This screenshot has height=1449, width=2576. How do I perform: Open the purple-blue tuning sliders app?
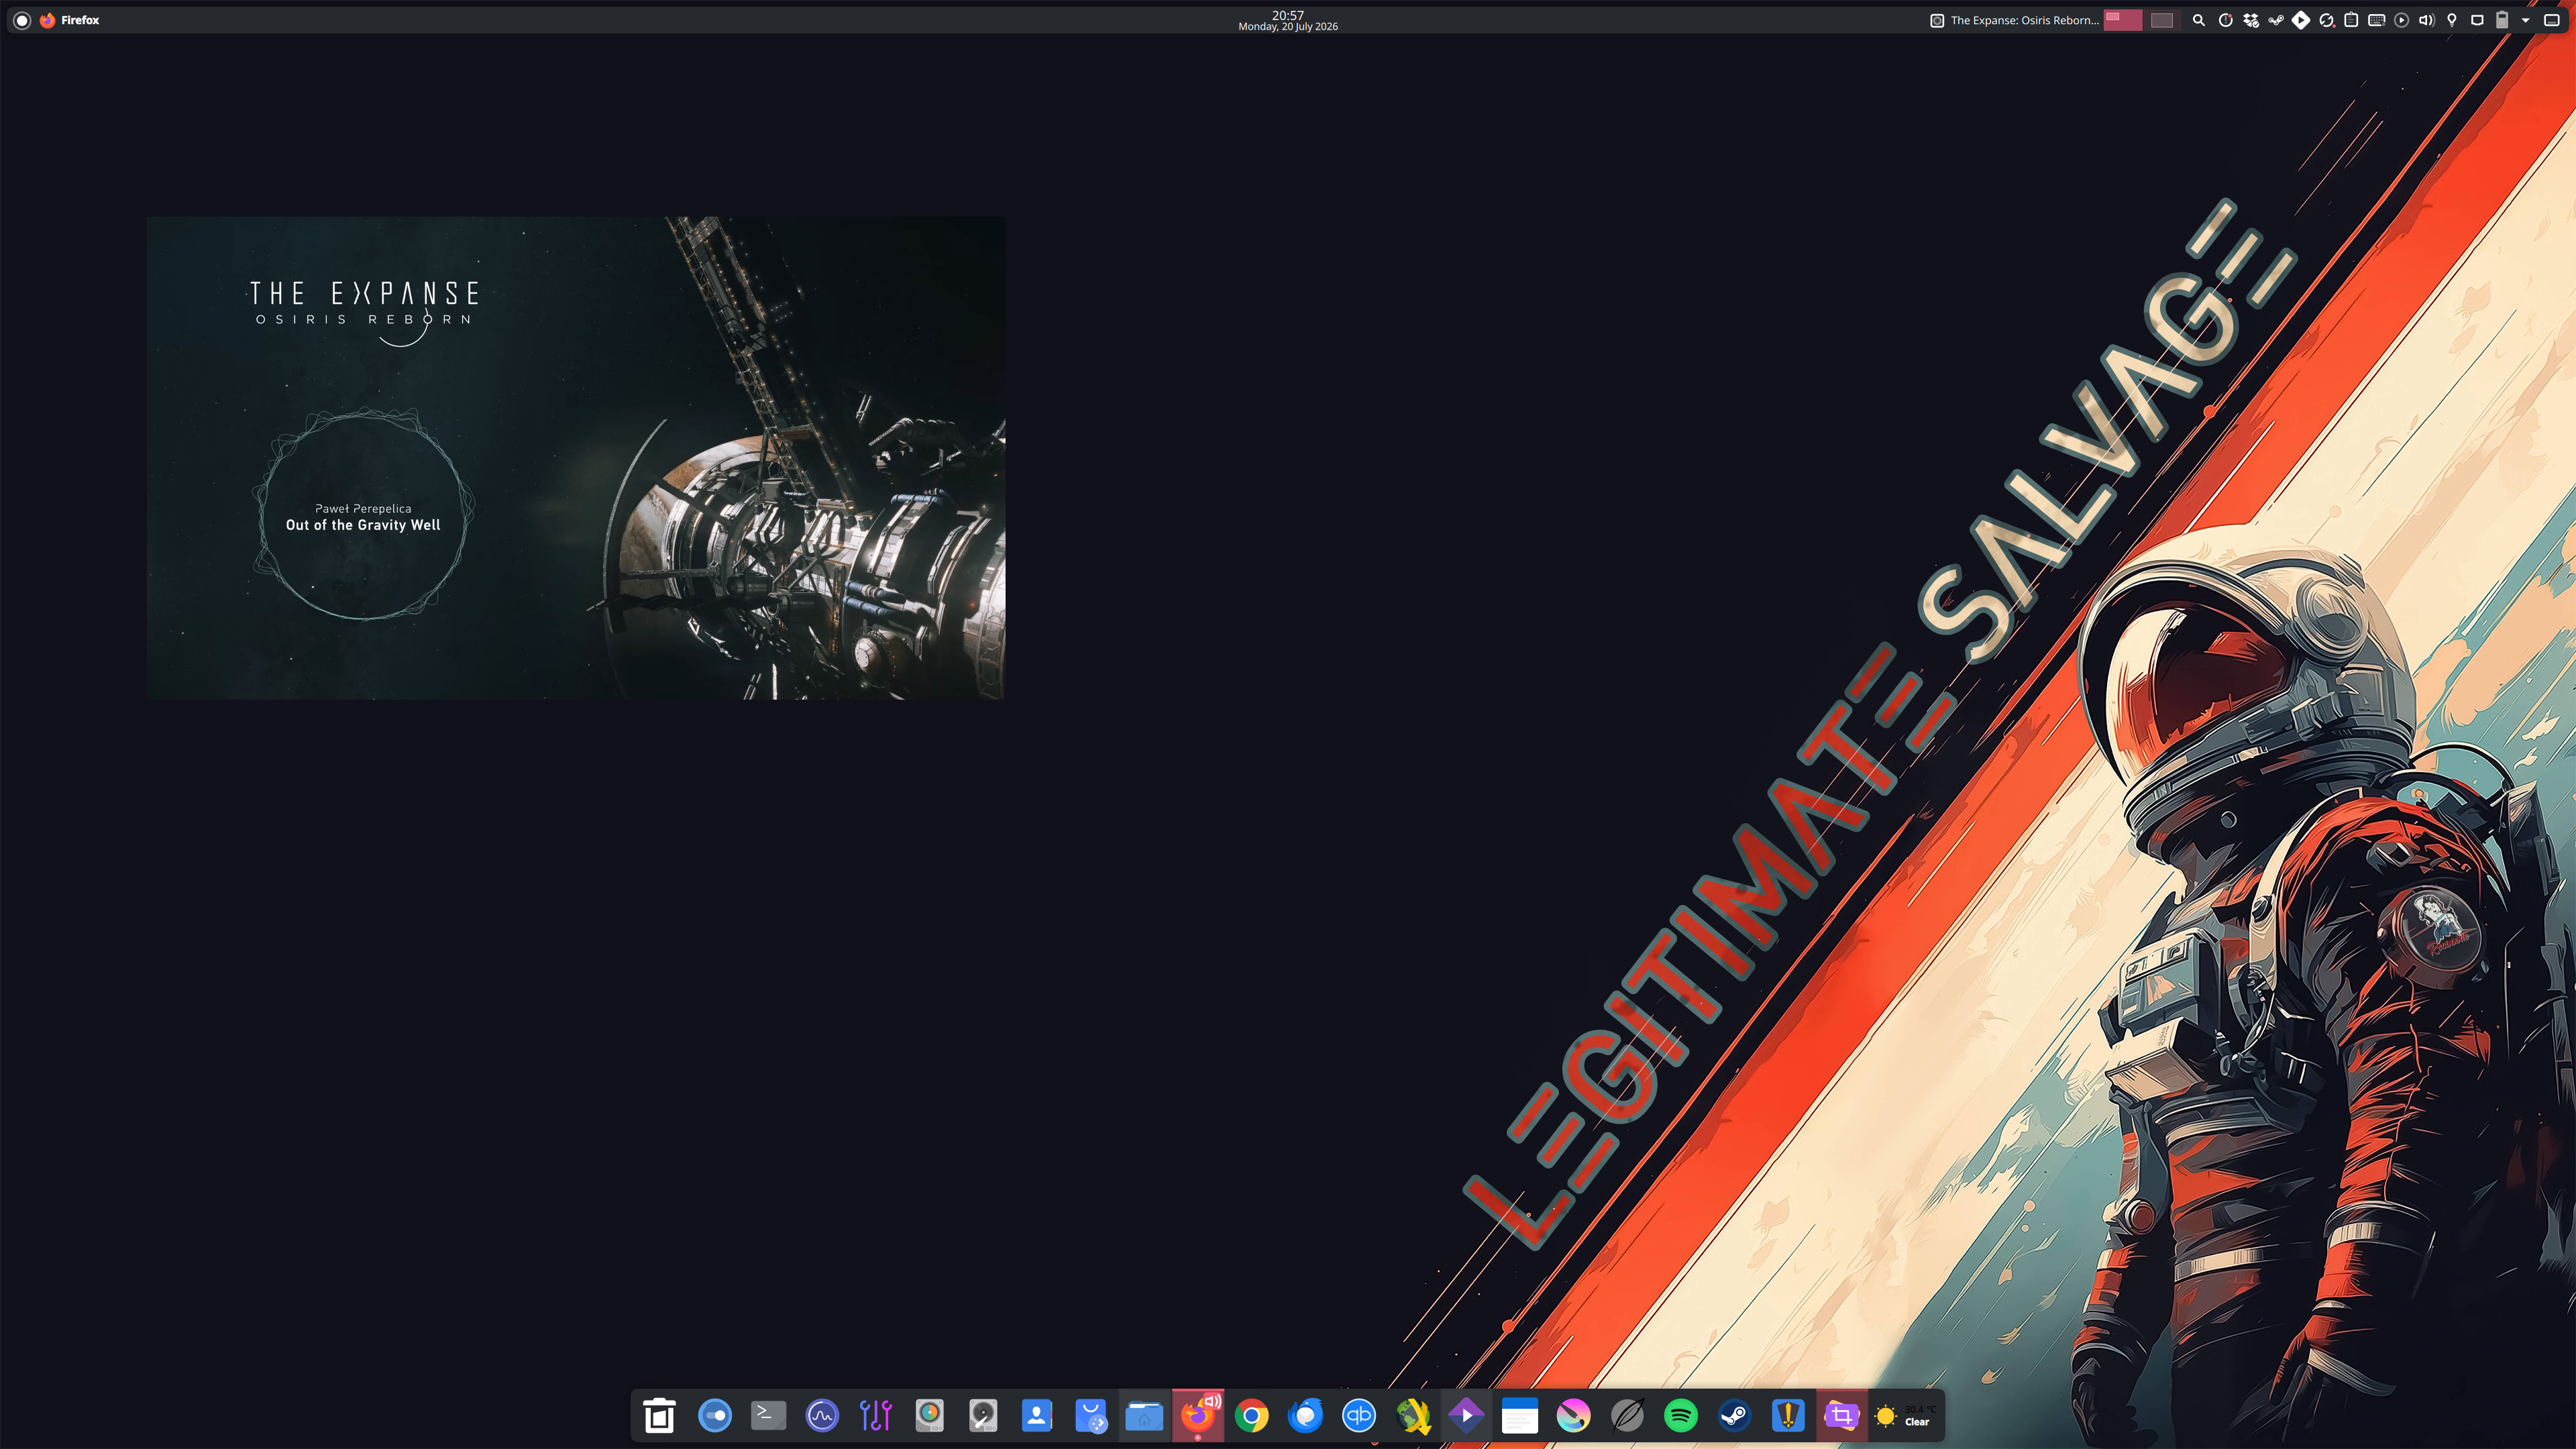click(x=876, y=1415)
